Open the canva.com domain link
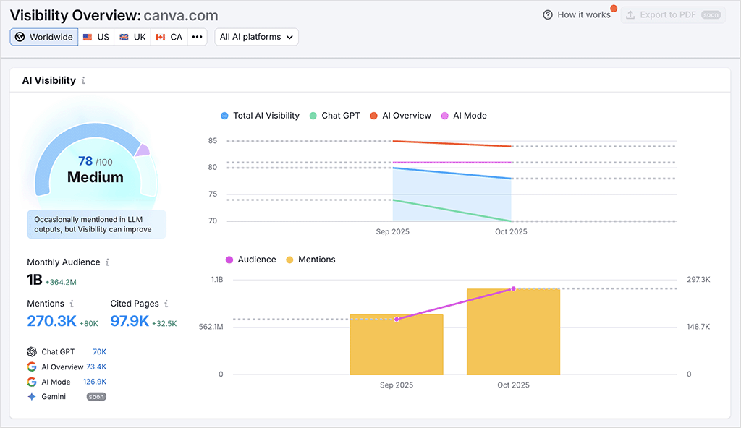The image size is (741, 428). pos(180,14)
